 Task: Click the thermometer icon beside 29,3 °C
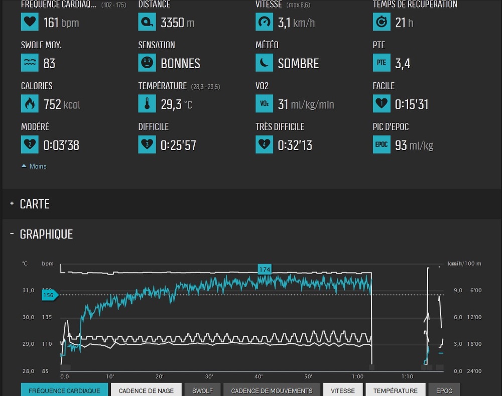pos(147,104)
